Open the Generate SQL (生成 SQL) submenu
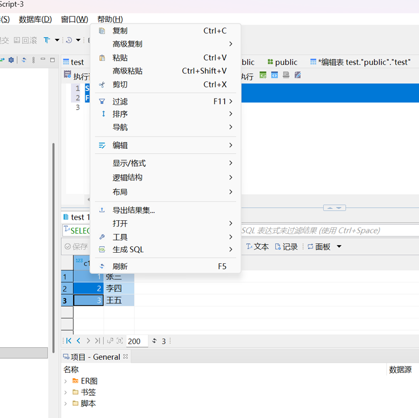Screen dimensions: 419x418 click(128, 250)
